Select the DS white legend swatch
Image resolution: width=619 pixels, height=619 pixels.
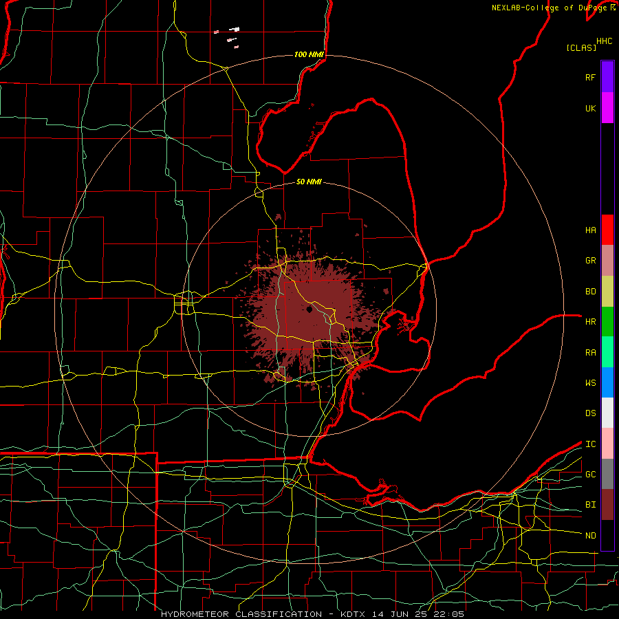point(607,413)
